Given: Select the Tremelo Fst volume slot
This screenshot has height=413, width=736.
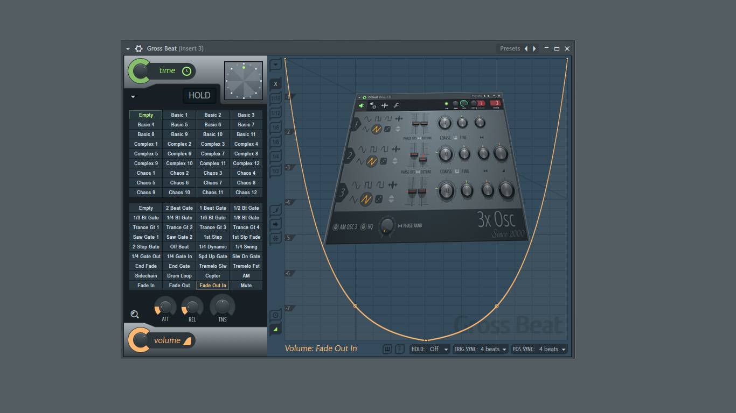Looking at the screenshot, I should point(246,266).
